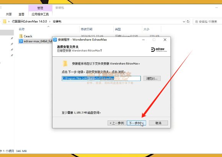This screenshot has width=222, height=157.
Task: Sort files by 修改日期 column header
Action: 87,29
